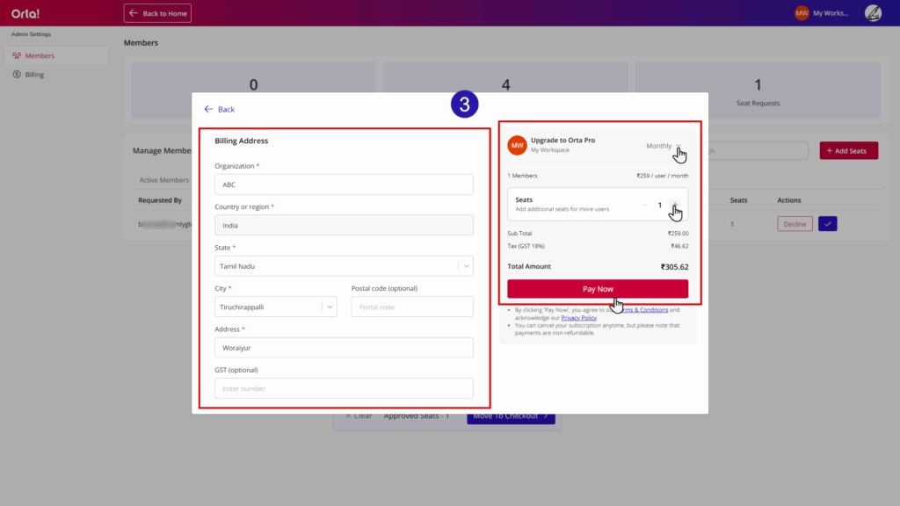The image size is (900, 506).
Task: Click the orange MW badge in upgrade panel
Action: (518, 145)
